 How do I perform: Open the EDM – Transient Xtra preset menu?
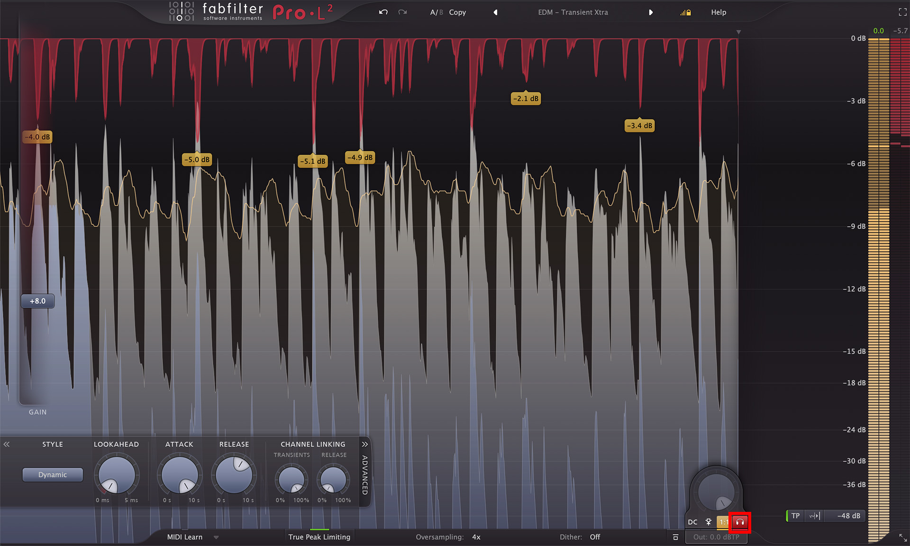pos(573,12)
